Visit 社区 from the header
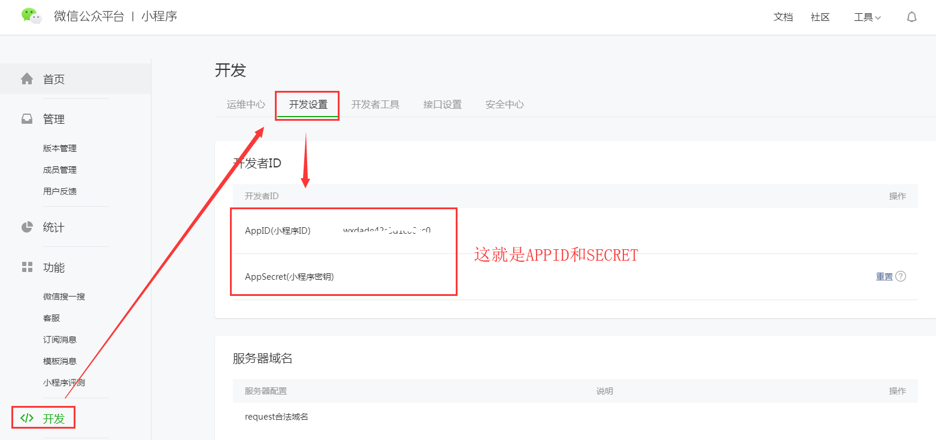This screenshot has height=440, width=936. [820, 17]
